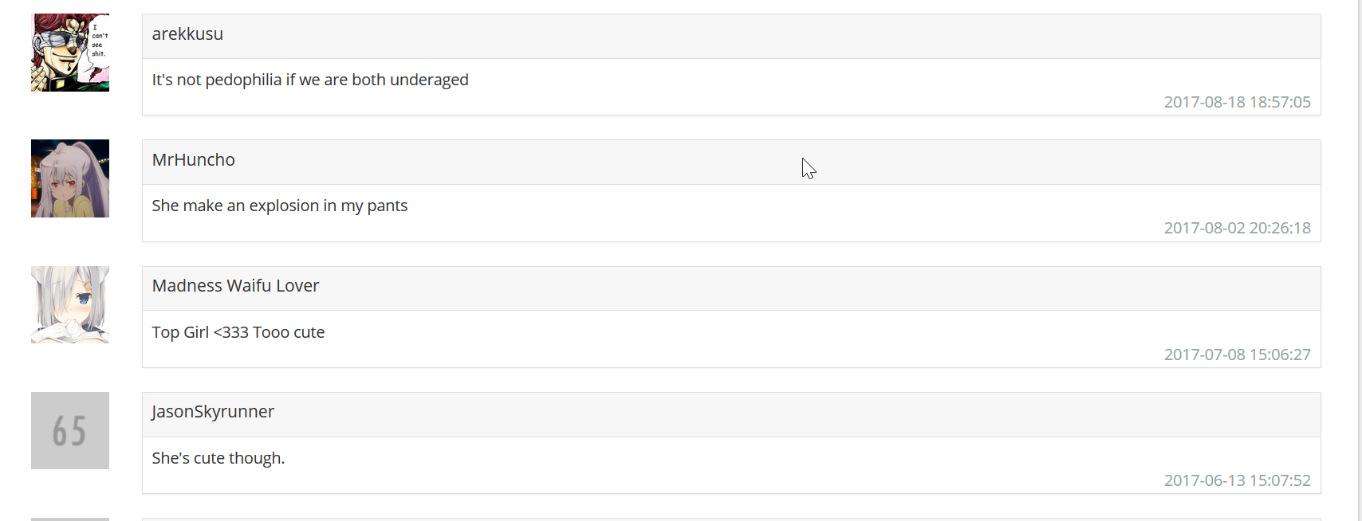The height and width of the screenshot is (521, 1362).
Task: Open arekkusu's avatar image
Action: [70, 53]
